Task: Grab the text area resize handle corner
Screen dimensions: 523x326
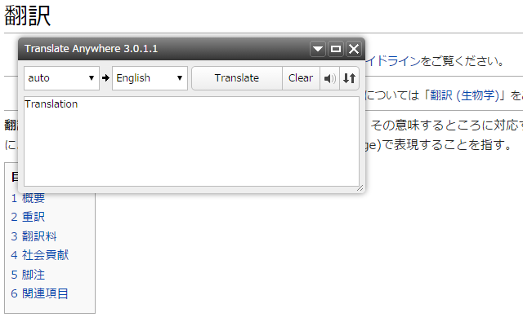Action: 360,188
